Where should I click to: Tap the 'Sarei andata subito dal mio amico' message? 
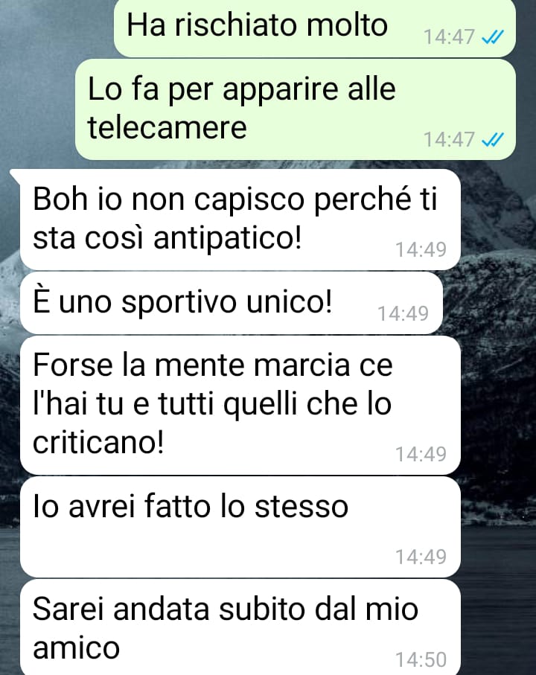pos(240,627)
